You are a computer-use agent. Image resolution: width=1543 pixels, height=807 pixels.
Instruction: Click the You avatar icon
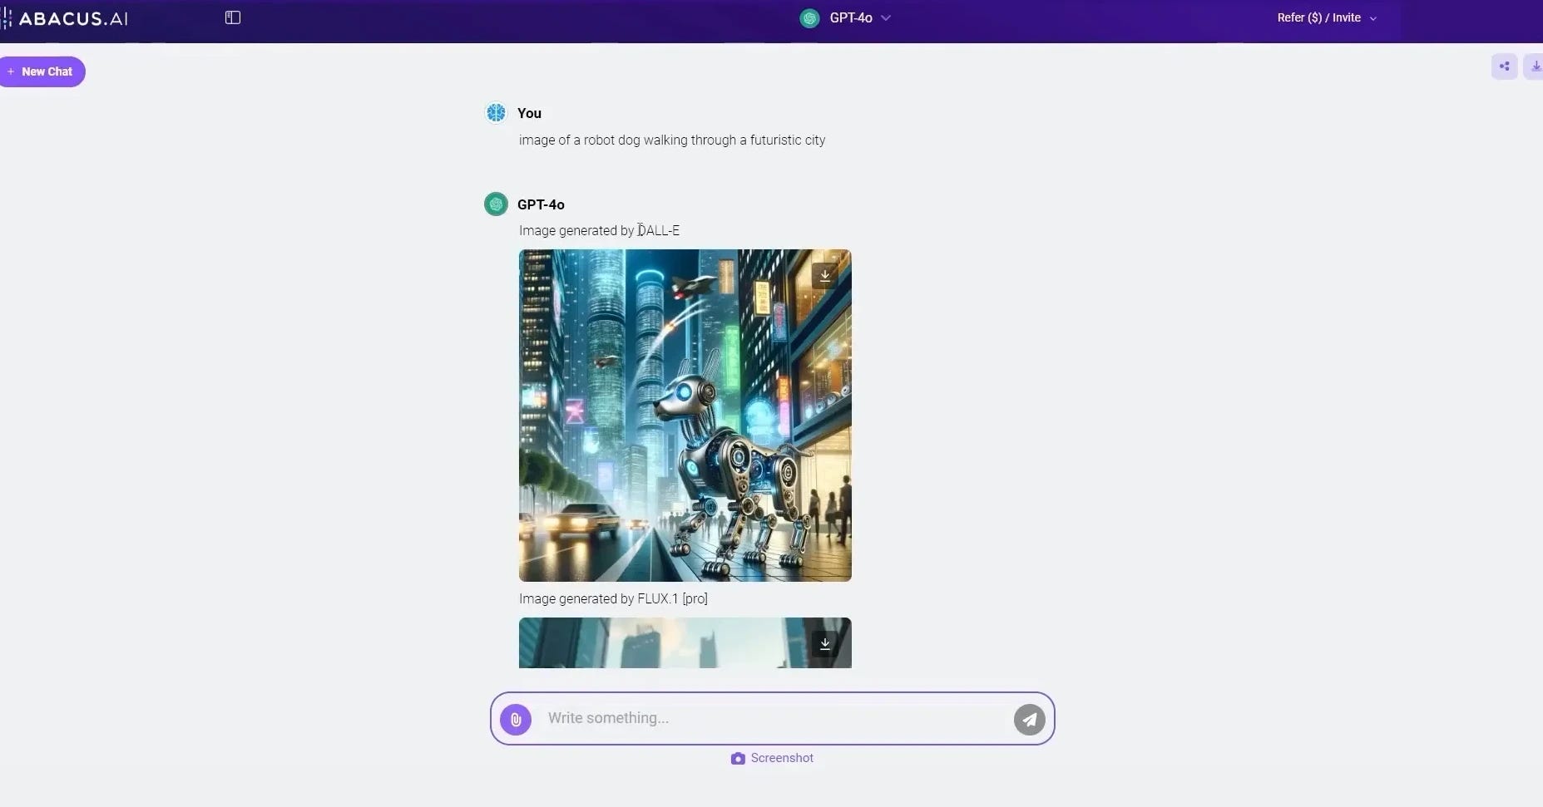(496, 112)
